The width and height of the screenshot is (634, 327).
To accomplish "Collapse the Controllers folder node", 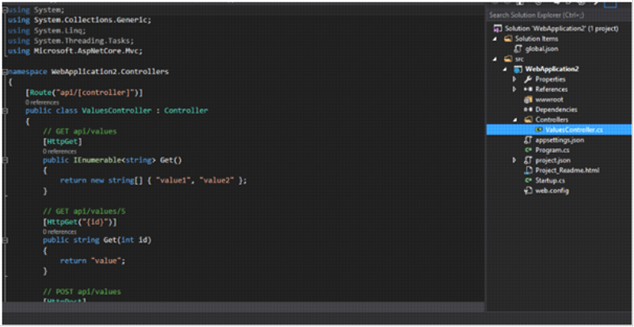I will click(x=514, y=120).
